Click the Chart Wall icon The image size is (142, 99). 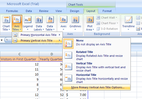pos(98,18)
